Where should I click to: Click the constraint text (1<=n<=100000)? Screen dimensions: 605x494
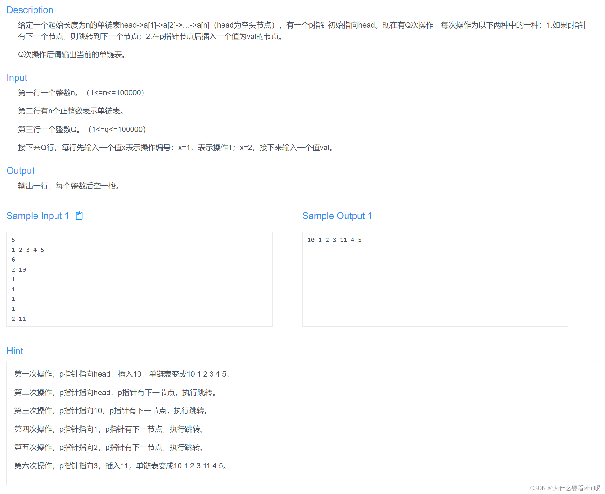point(115,92)
